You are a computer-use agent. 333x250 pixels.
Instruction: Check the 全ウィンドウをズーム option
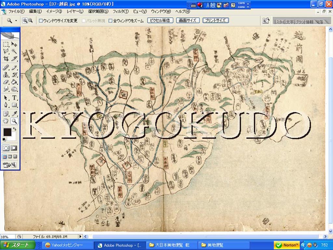pos(111,21)
